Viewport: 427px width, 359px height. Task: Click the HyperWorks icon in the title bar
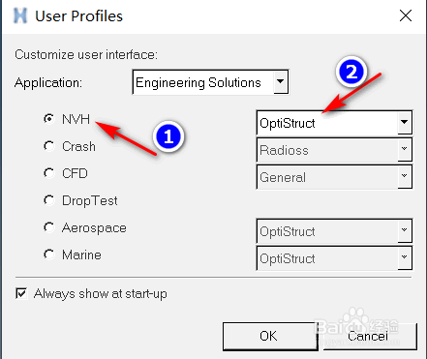(20, 15)
